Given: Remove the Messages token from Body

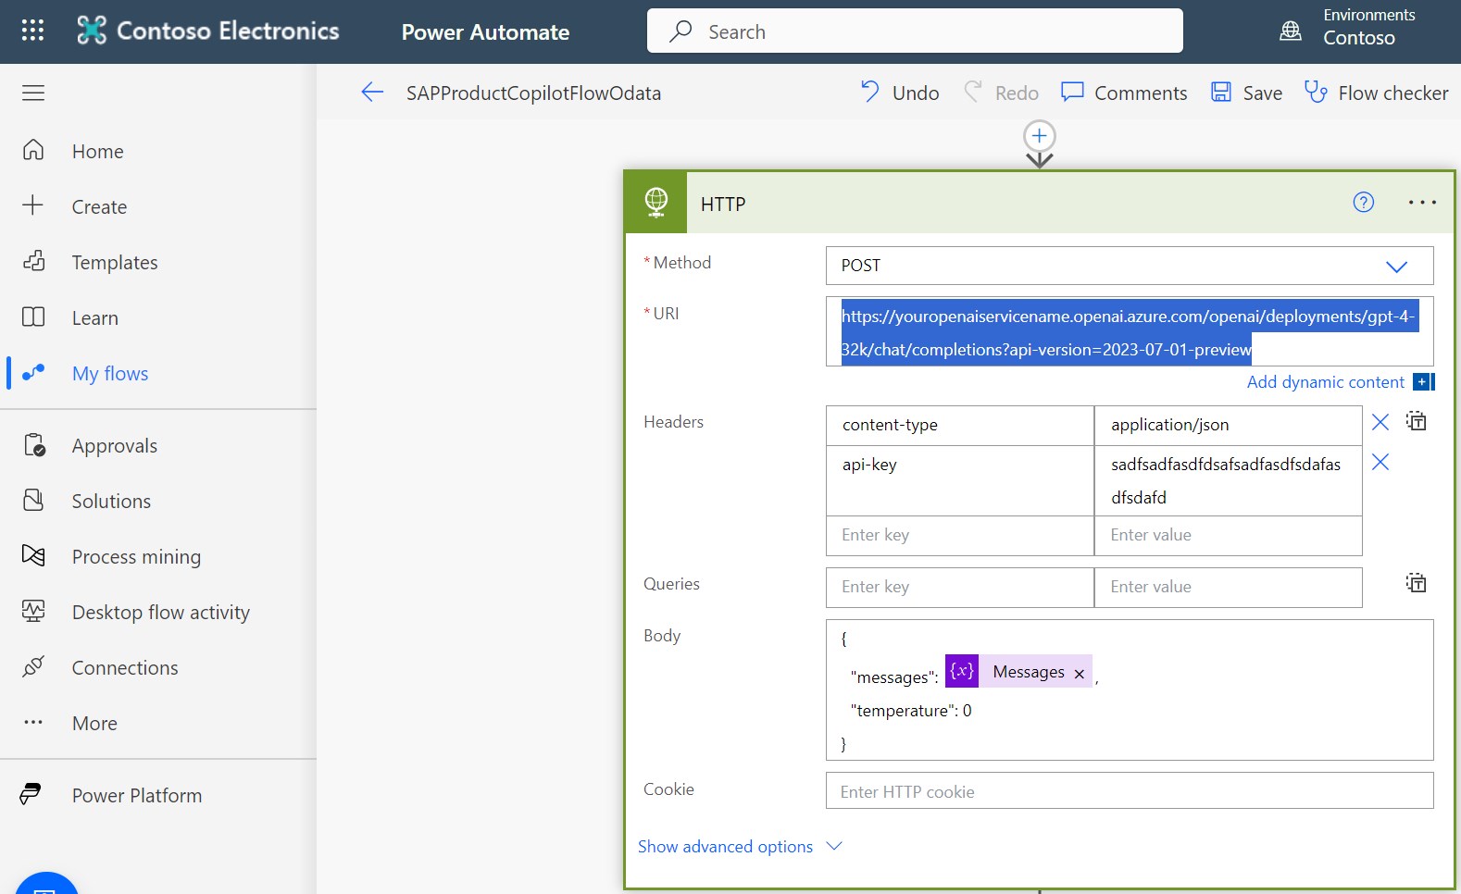Looking at the screenshot, I should (x=1079, y=674).
